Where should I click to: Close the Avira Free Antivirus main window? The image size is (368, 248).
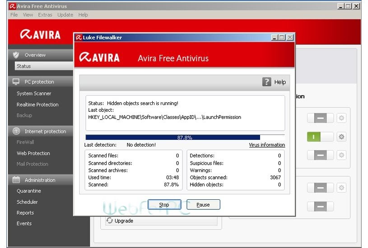click(x=356, y=6)
